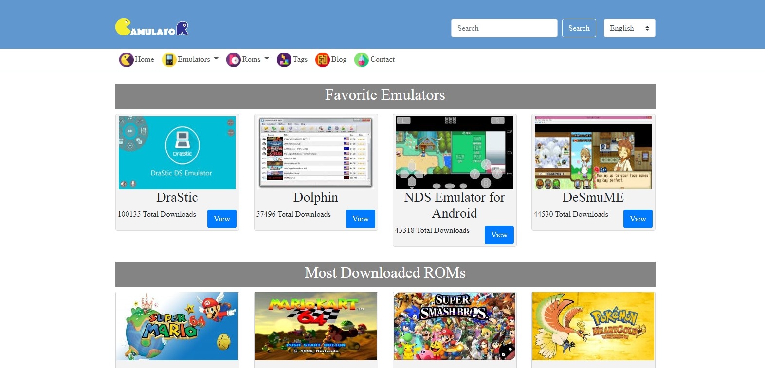
Task: Click the Most Downloaded ROMs heading
Action: (x=385, y=273)
